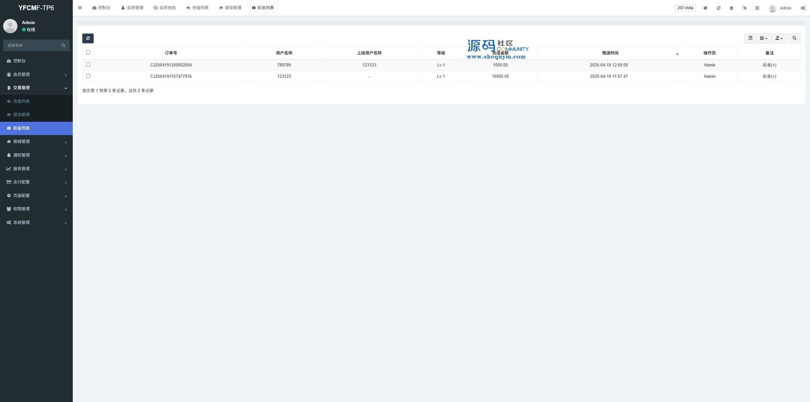Toggle card view list icon
This screenshot has height=402, width=810.
[750, 38]
